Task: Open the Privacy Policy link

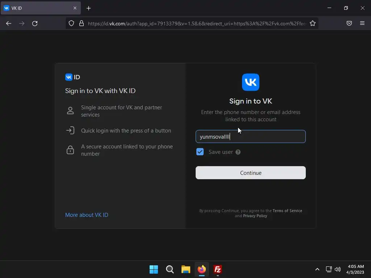Action: click(255, 216)
